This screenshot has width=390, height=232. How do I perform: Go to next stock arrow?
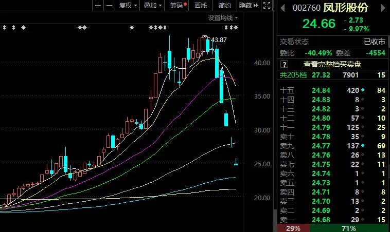(383, 8)
